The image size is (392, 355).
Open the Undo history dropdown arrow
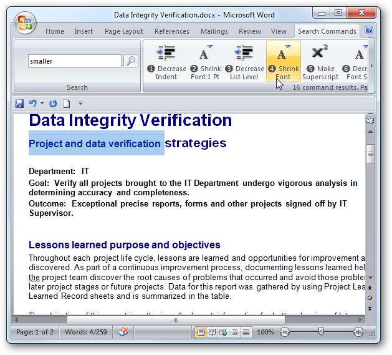(x=42, y=103)
